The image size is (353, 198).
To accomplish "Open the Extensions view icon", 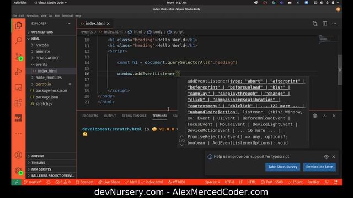I will point(18,103).
